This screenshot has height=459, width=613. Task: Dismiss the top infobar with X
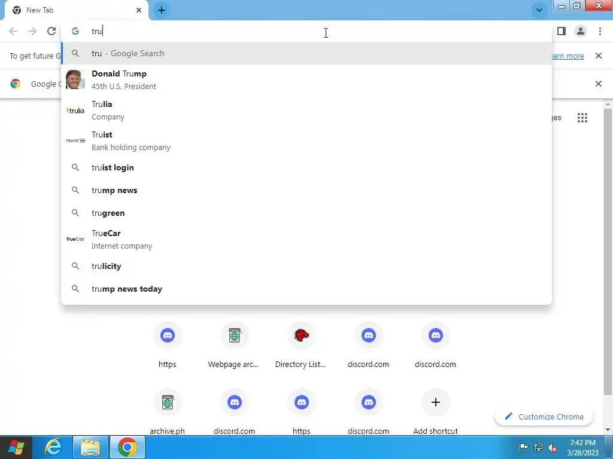pyautogui.click(x=599, y=56)
